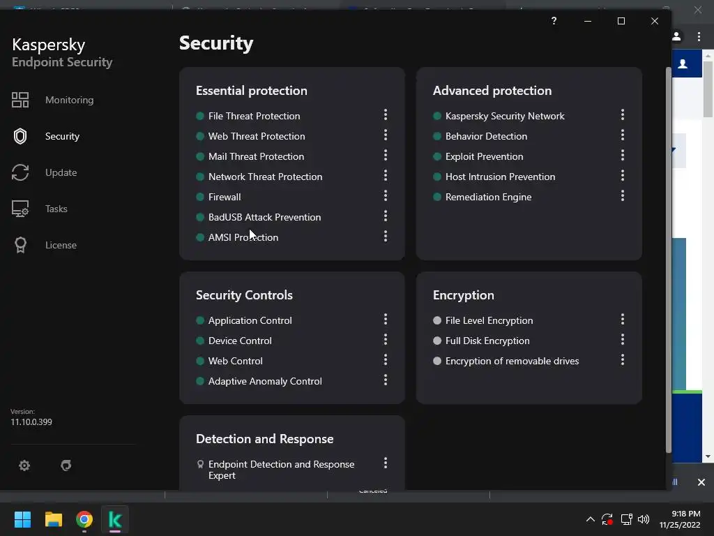Open three-dot menu for Device Control

click(x=386, y=340)
